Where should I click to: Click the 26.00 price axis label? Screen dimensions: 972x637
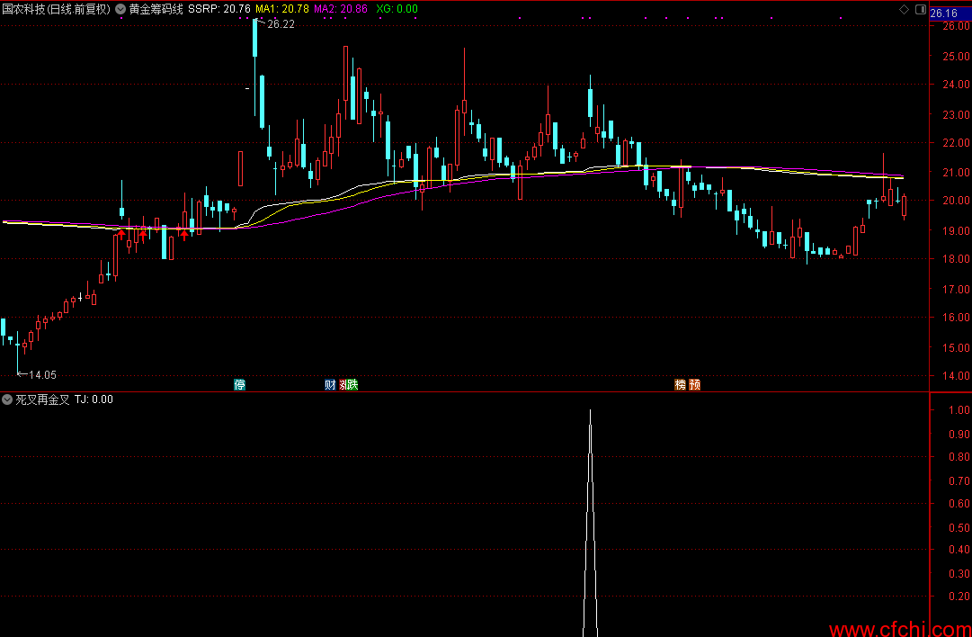(956, 27)
